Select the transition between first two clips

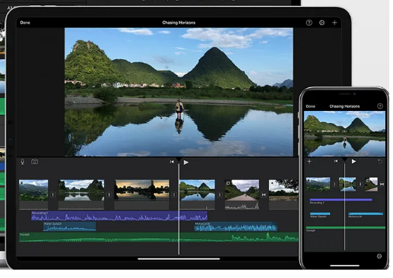click(x=52, y=194)
